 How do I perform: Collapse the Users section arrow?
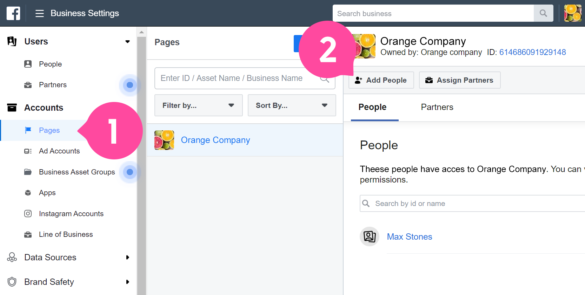(127, 42)
